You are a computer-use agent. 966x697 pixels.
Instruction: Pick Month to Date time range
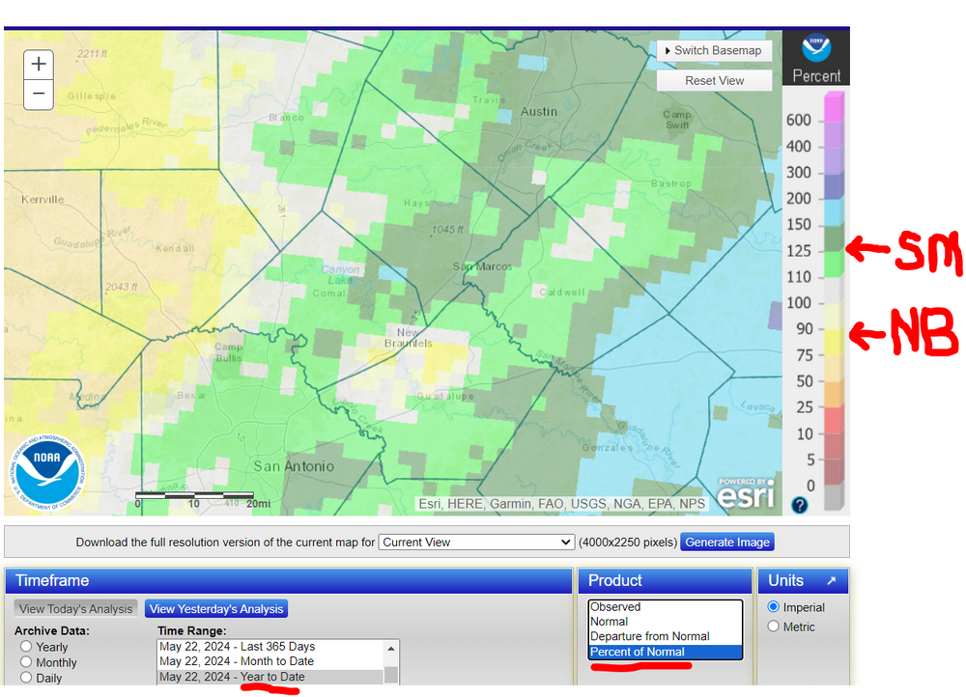237,661
